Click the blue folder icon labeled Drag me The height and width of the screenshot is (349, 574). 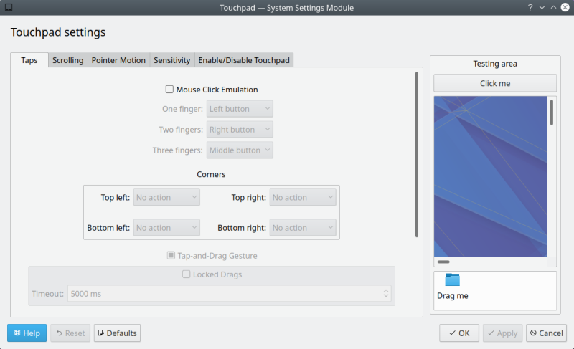pyautogui.click(x=452, y=280)
